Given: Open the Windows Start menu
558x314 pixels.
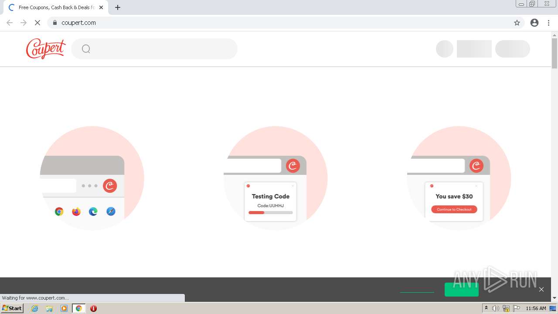Looking at the screenshot, I should pos(12,308).
